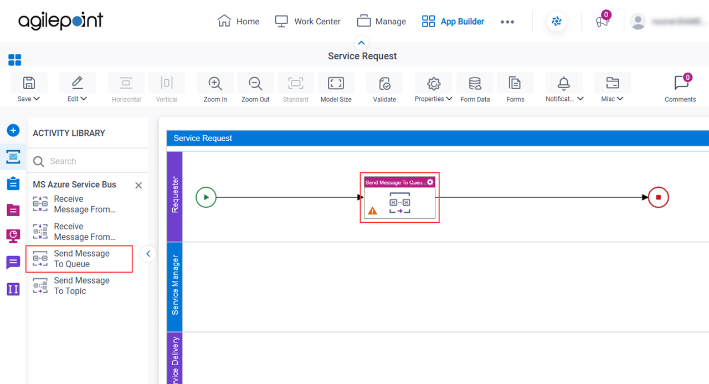Expand the Notifications dropdown arrow
Image resolution: width=709 pixels, height=384 pixels.
click(x=580, y=99)
